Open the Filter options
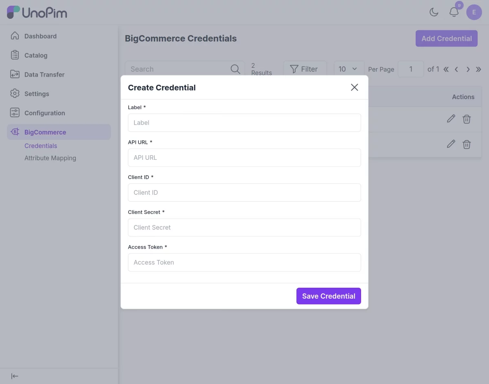489x384 pixels. tap(305, 69)
